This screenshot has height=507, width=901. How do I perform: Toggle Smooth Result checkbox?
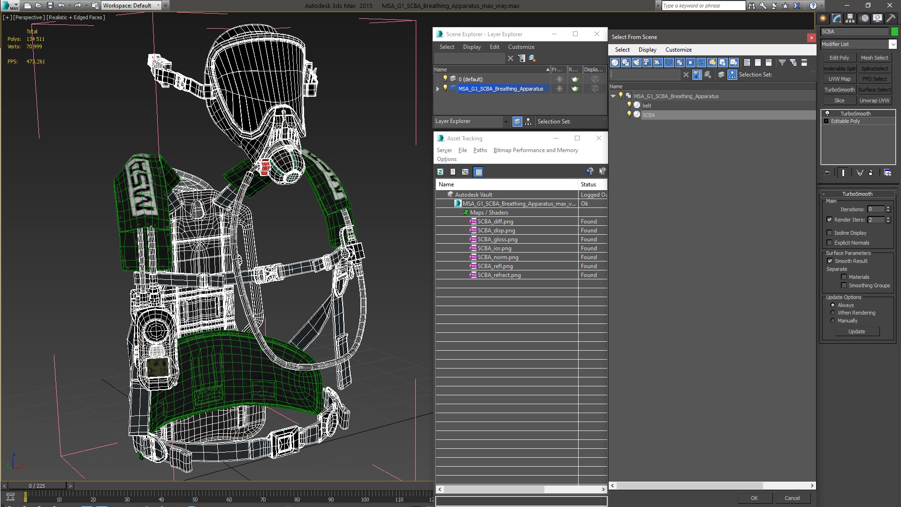[830, 261]
